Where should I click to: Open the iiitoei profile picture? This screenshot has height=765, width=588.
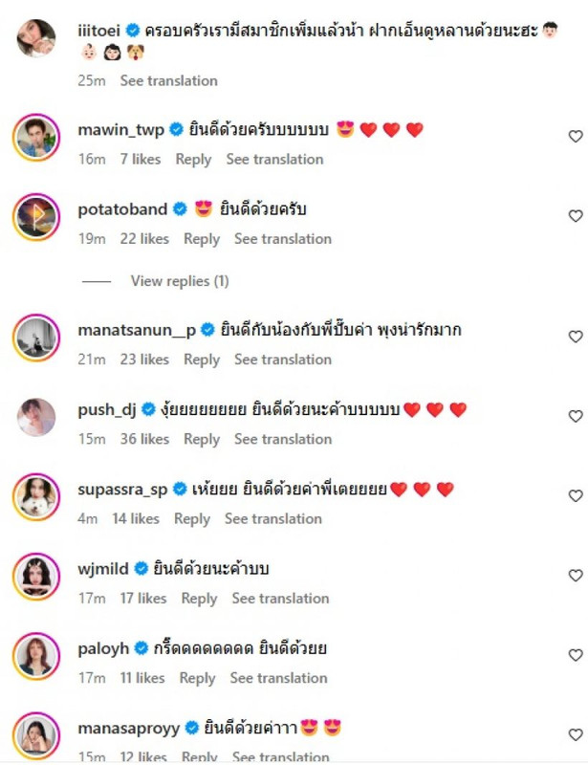tap(36, 38)
